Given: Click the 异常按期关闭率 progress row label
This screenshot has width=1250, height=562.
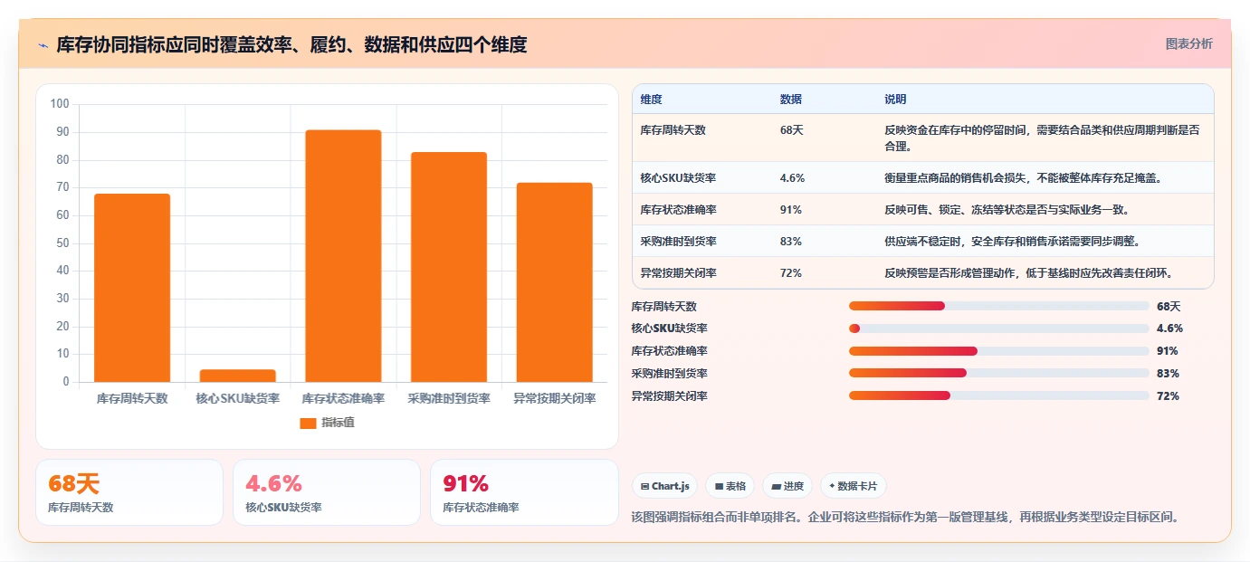Looking at the screenshot, I should click(x=670, y=395).
